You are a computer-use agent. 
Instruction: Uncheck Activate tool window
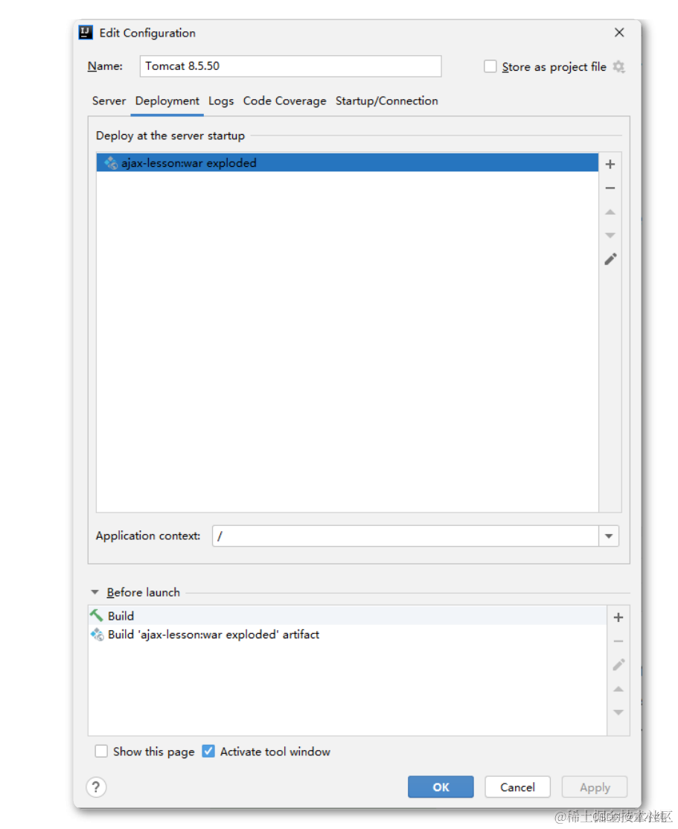pyautogui.click(x=208, y=752)
